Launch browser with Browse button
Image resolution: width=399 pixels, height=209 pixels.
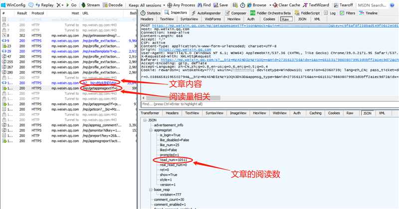tap(256, 5)
